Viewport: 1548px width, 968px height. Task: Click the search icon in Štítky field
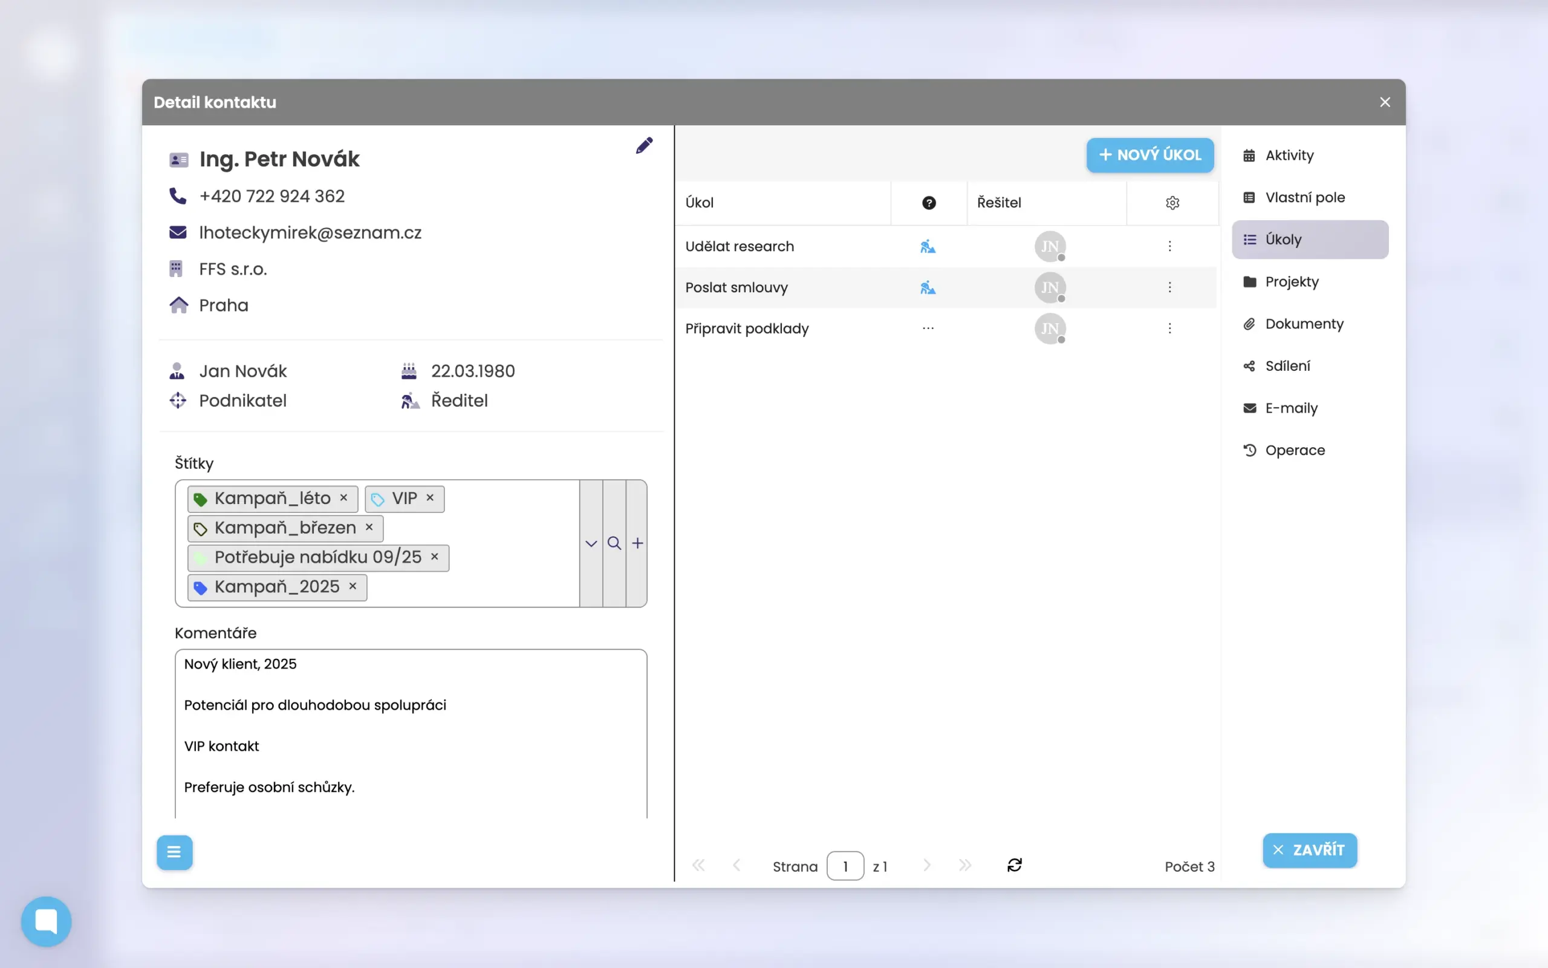click(x=614, y=543)
